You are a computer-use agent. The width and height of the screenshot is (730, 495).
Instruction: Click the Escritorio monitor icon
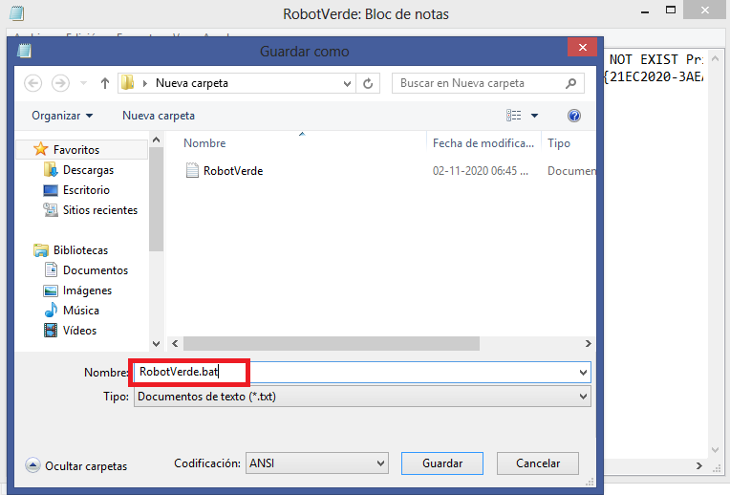pos(51,190)
